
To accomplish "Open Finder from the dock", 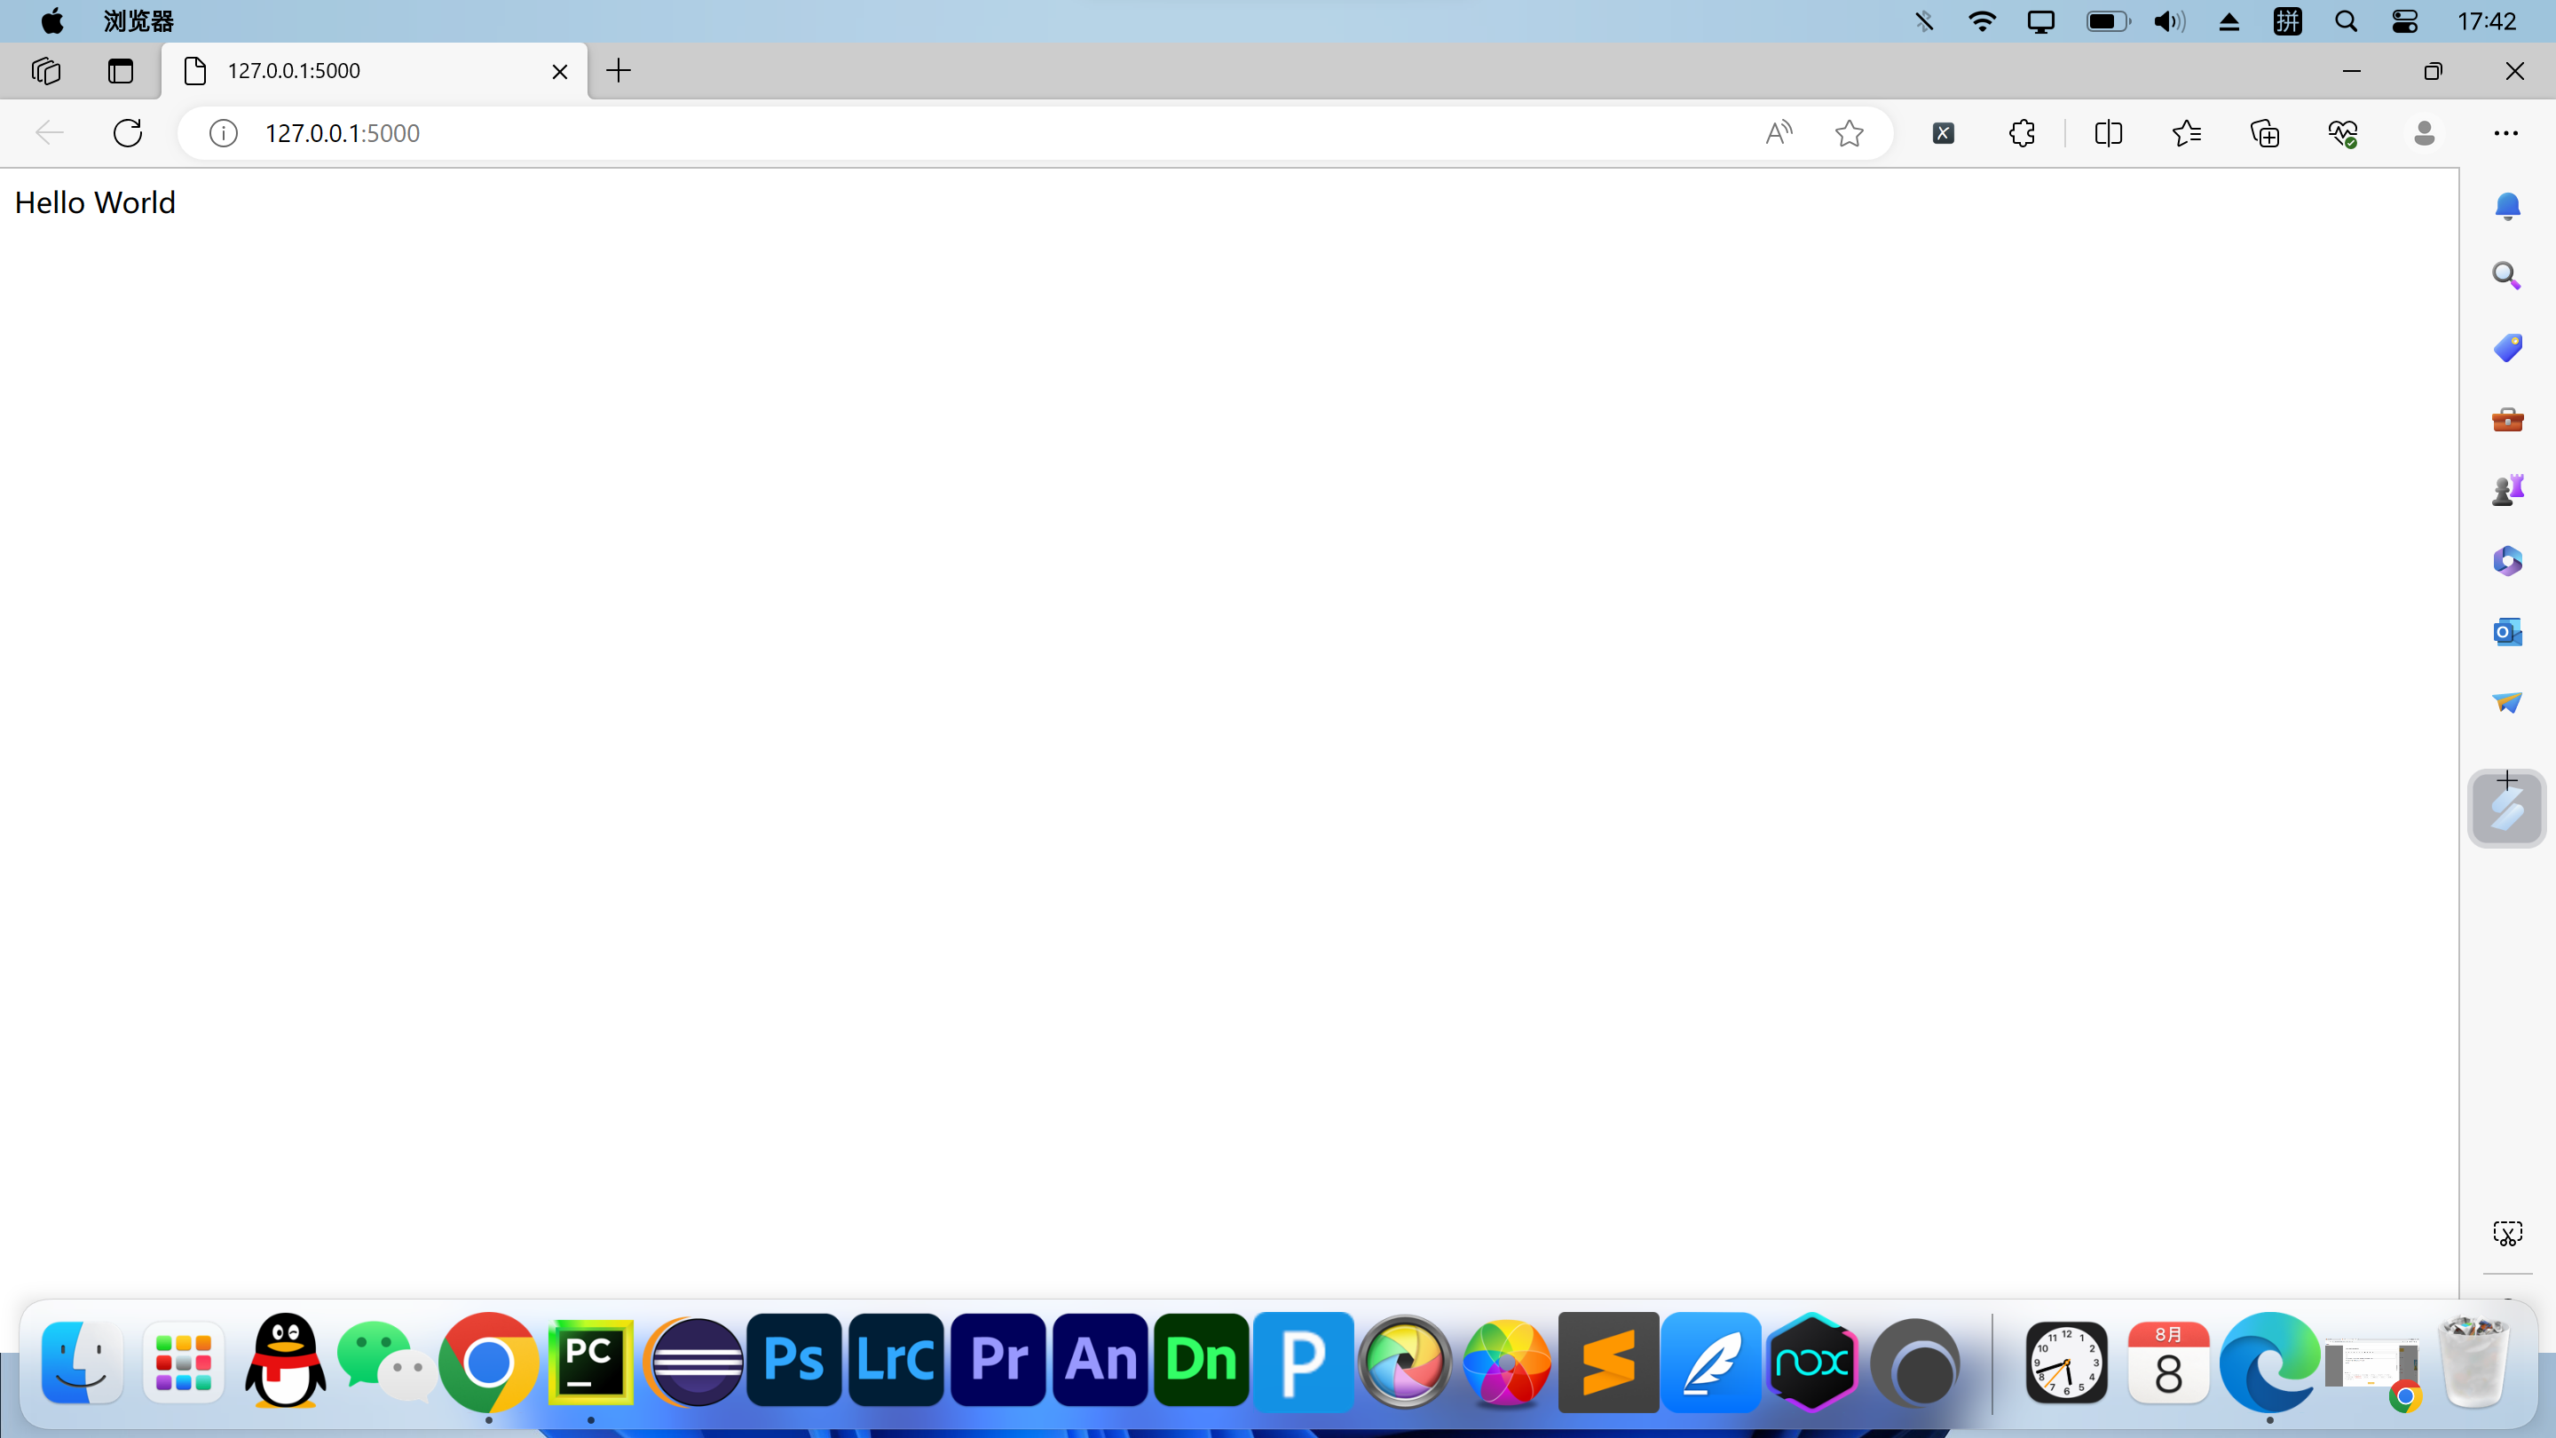I will 83,1362.
